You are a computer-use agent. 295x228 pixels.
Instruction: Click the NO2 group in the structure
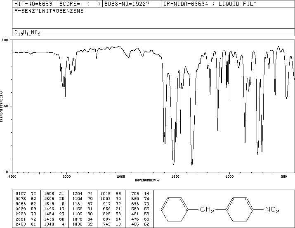click(272, 209)
